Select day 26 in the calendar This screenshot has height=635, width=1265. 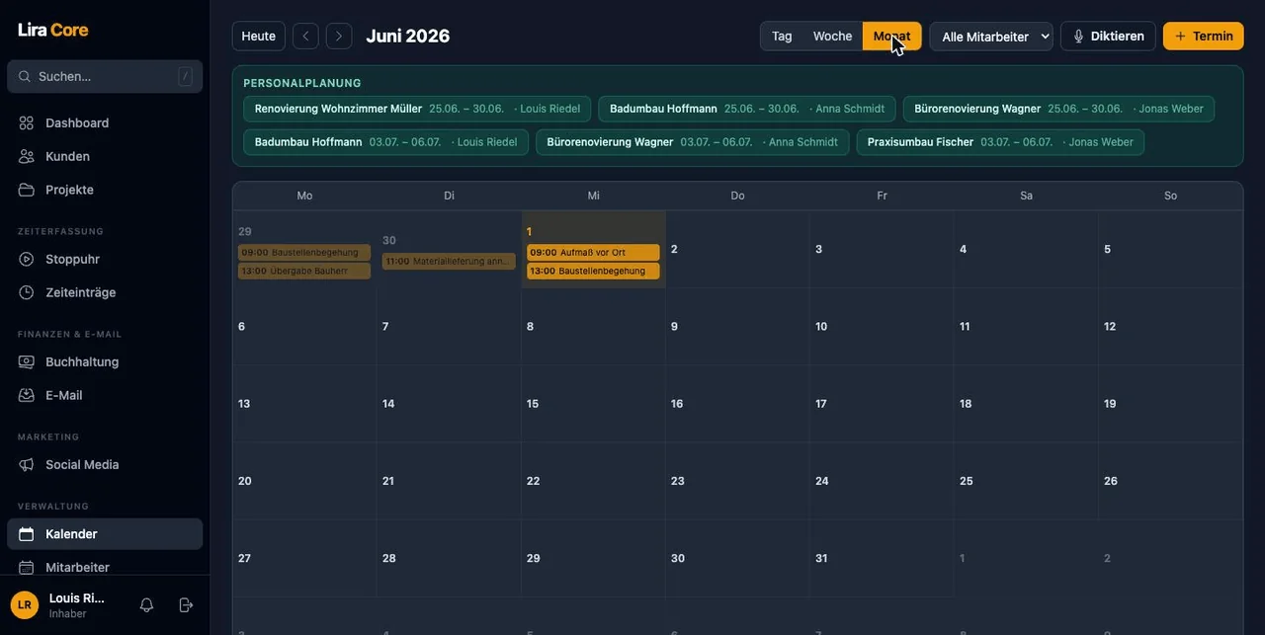[1170, 481]
